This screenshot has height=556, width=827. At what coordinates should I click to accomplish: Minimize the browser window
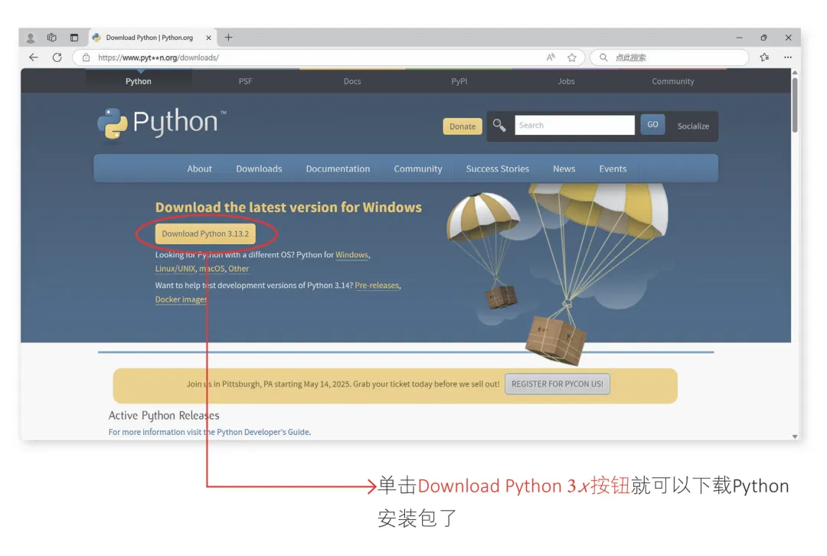(x=740, y=38)
